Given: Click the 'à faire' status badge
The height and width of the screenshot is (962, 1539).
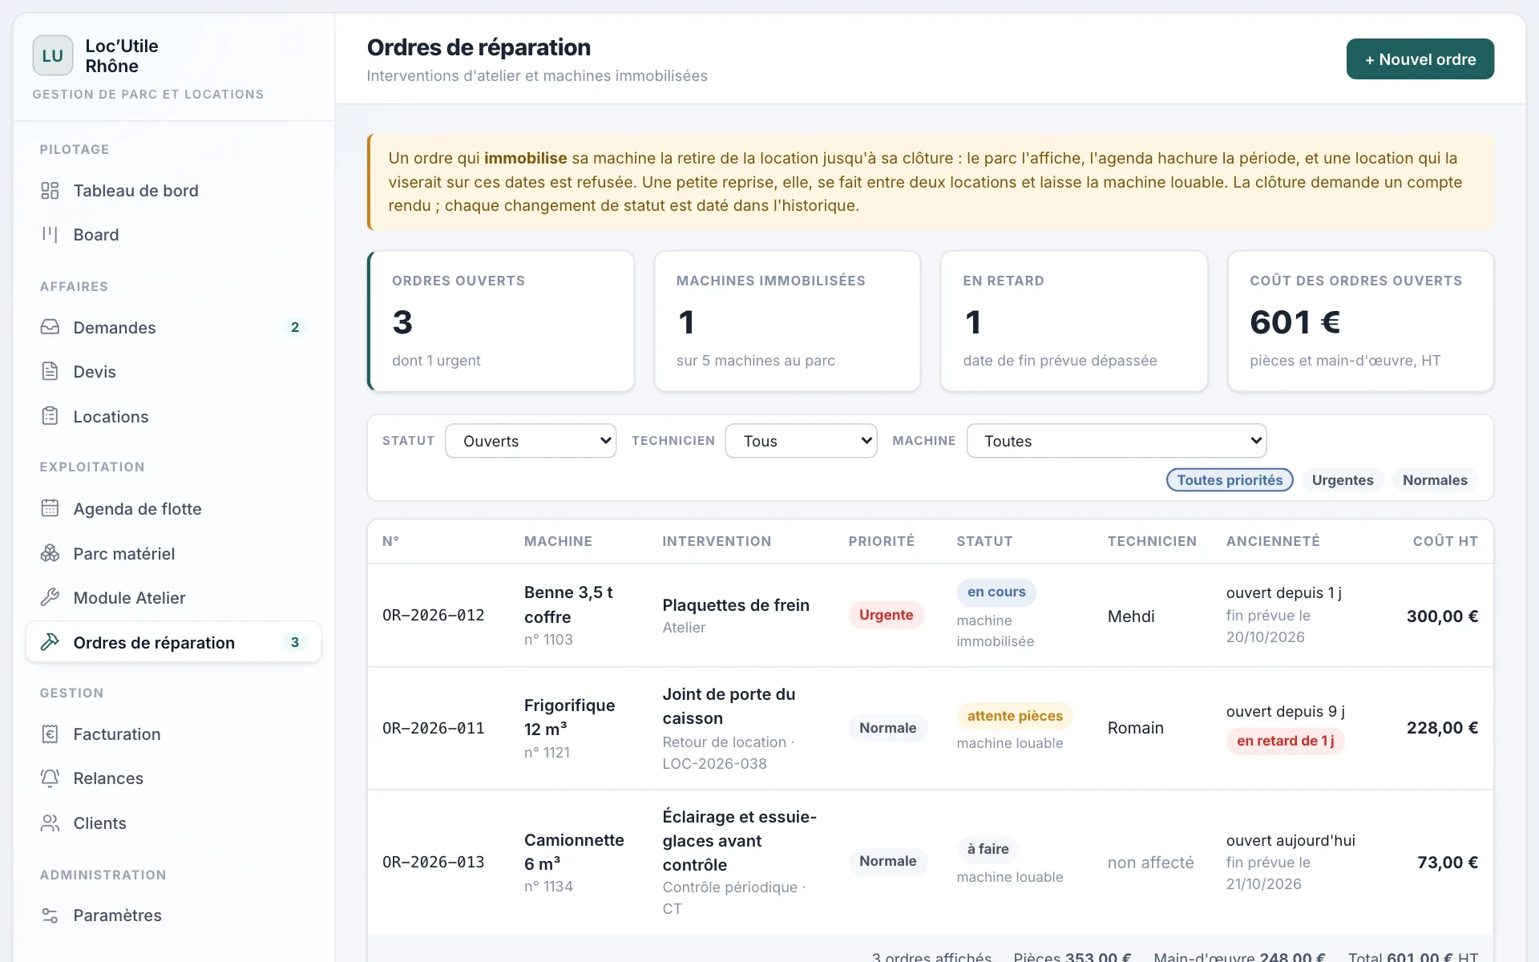Looking at the screenshot, I should tap(988, 849).
